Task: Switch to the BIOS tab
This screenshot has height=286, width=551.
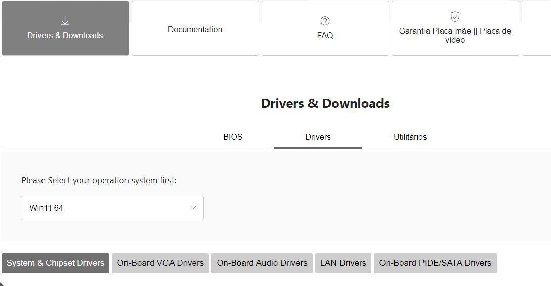Action: tap(233, 137)
